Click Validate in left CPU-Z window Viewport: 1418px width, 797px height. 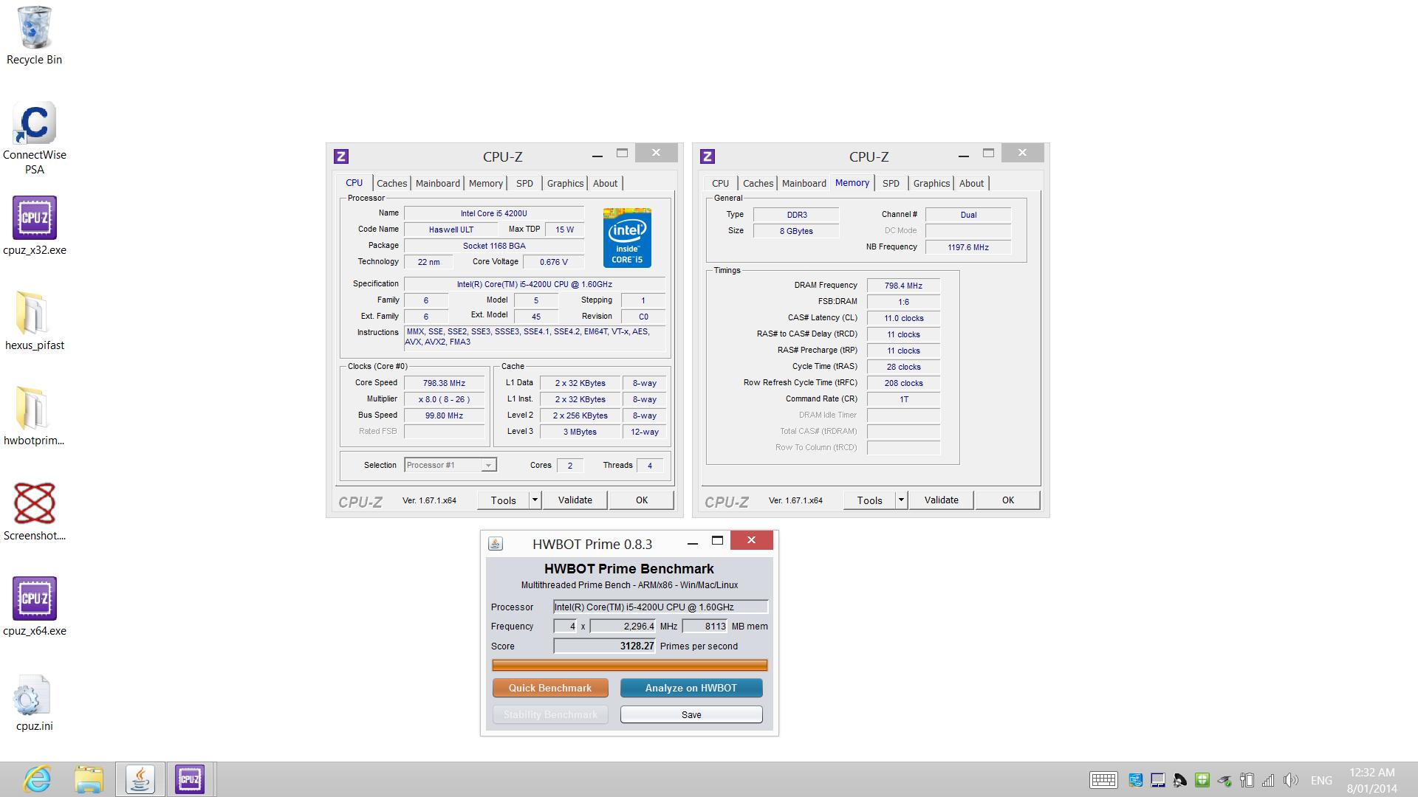(575, 500)
